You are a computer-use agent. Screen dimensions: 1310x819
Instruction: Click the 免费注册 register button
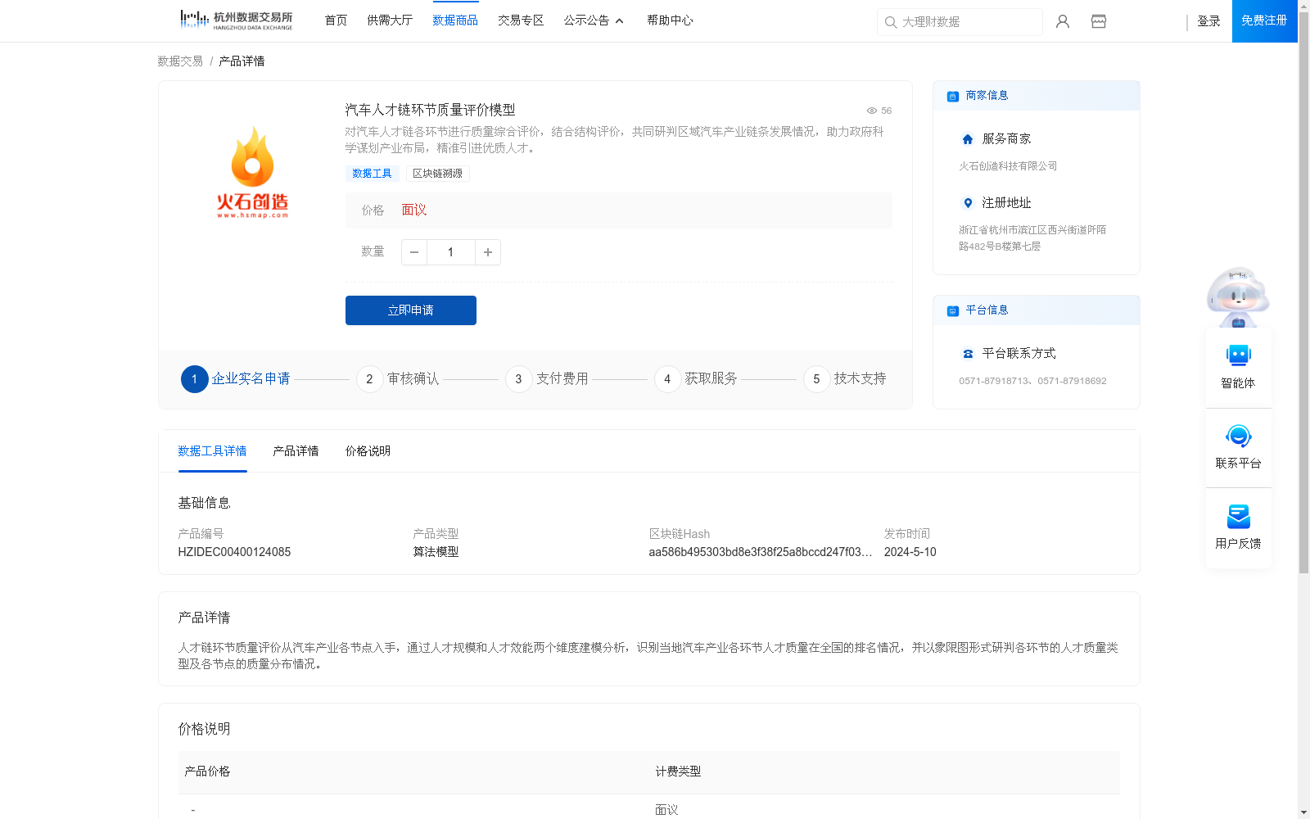point(1265,21)
